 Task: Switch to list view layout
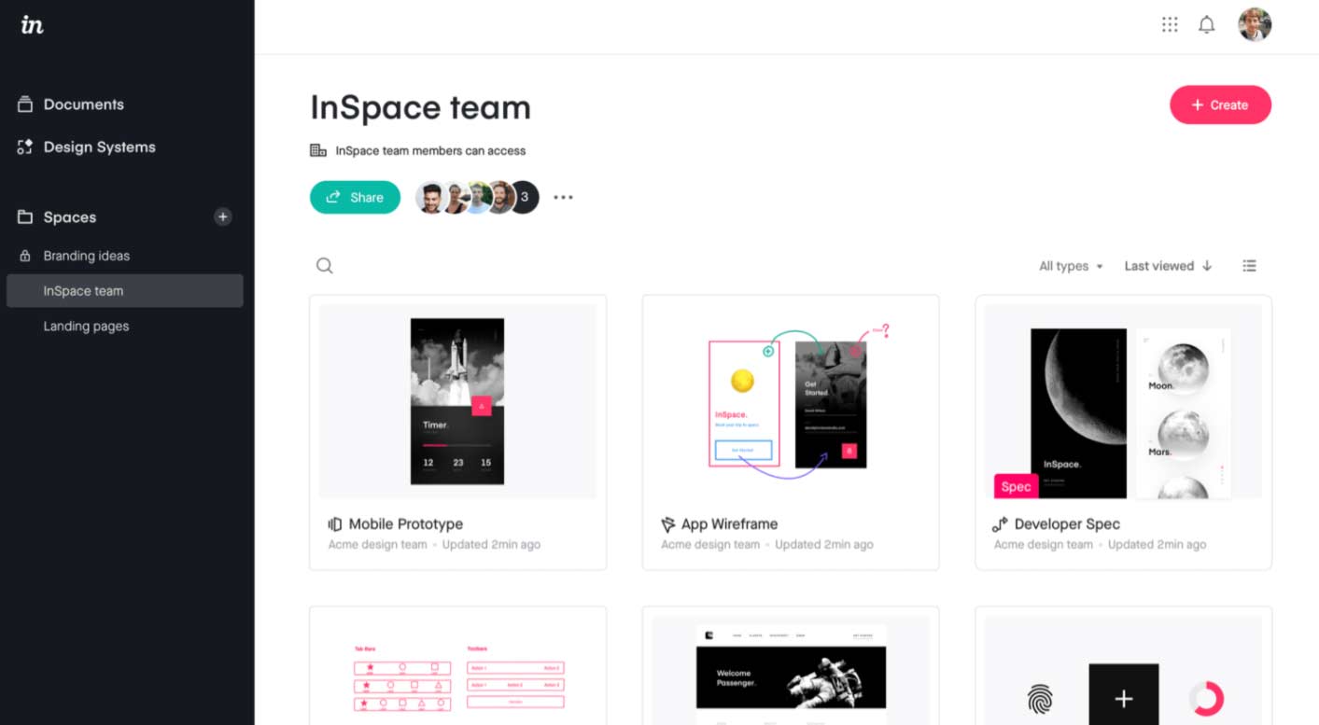(x=1249, y=265)
